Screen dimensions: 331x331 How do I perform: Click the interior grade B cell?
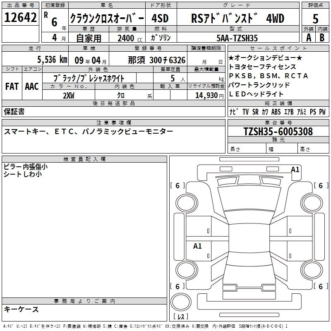pyautogui.click(x=322, y=38)
